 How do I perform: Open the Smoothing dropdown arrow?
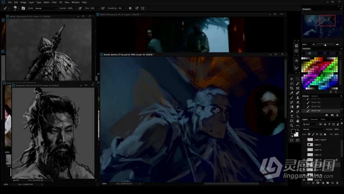[125, 8]
